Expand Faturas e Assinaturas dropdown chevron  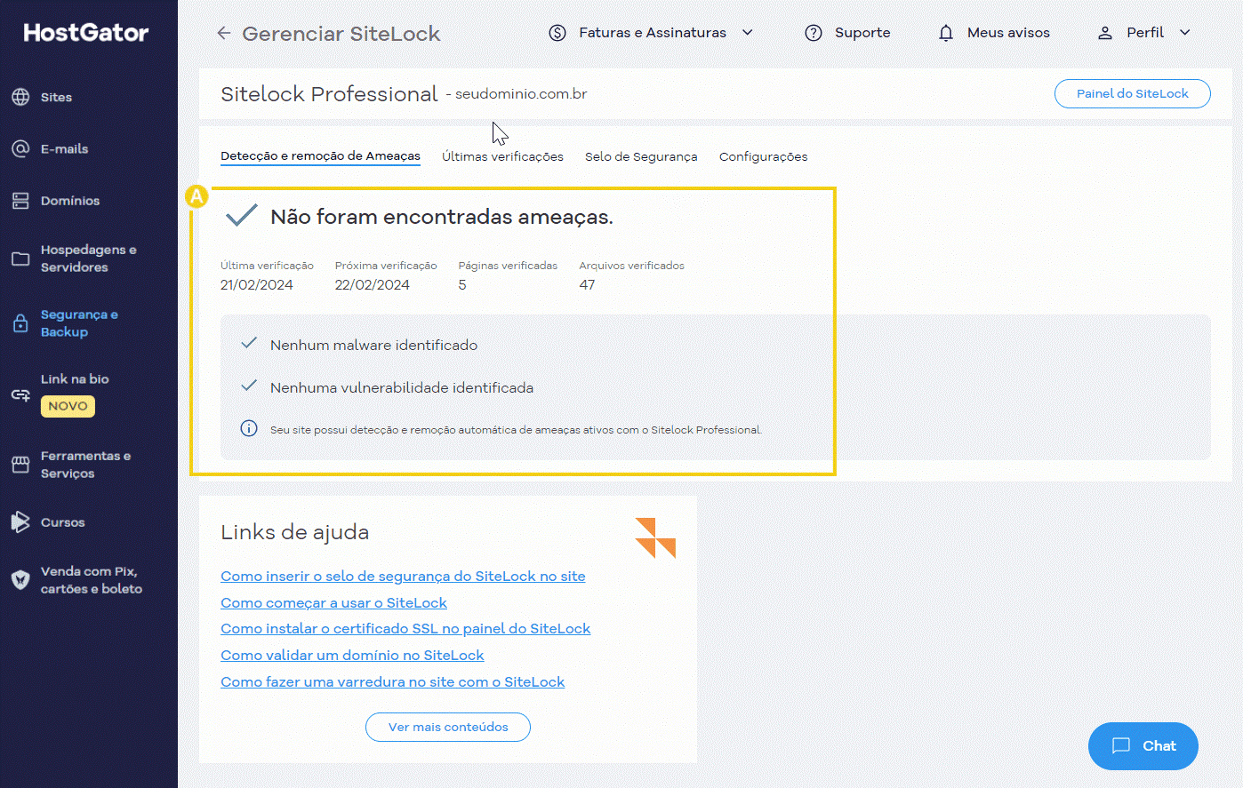[x=748, y=33]
